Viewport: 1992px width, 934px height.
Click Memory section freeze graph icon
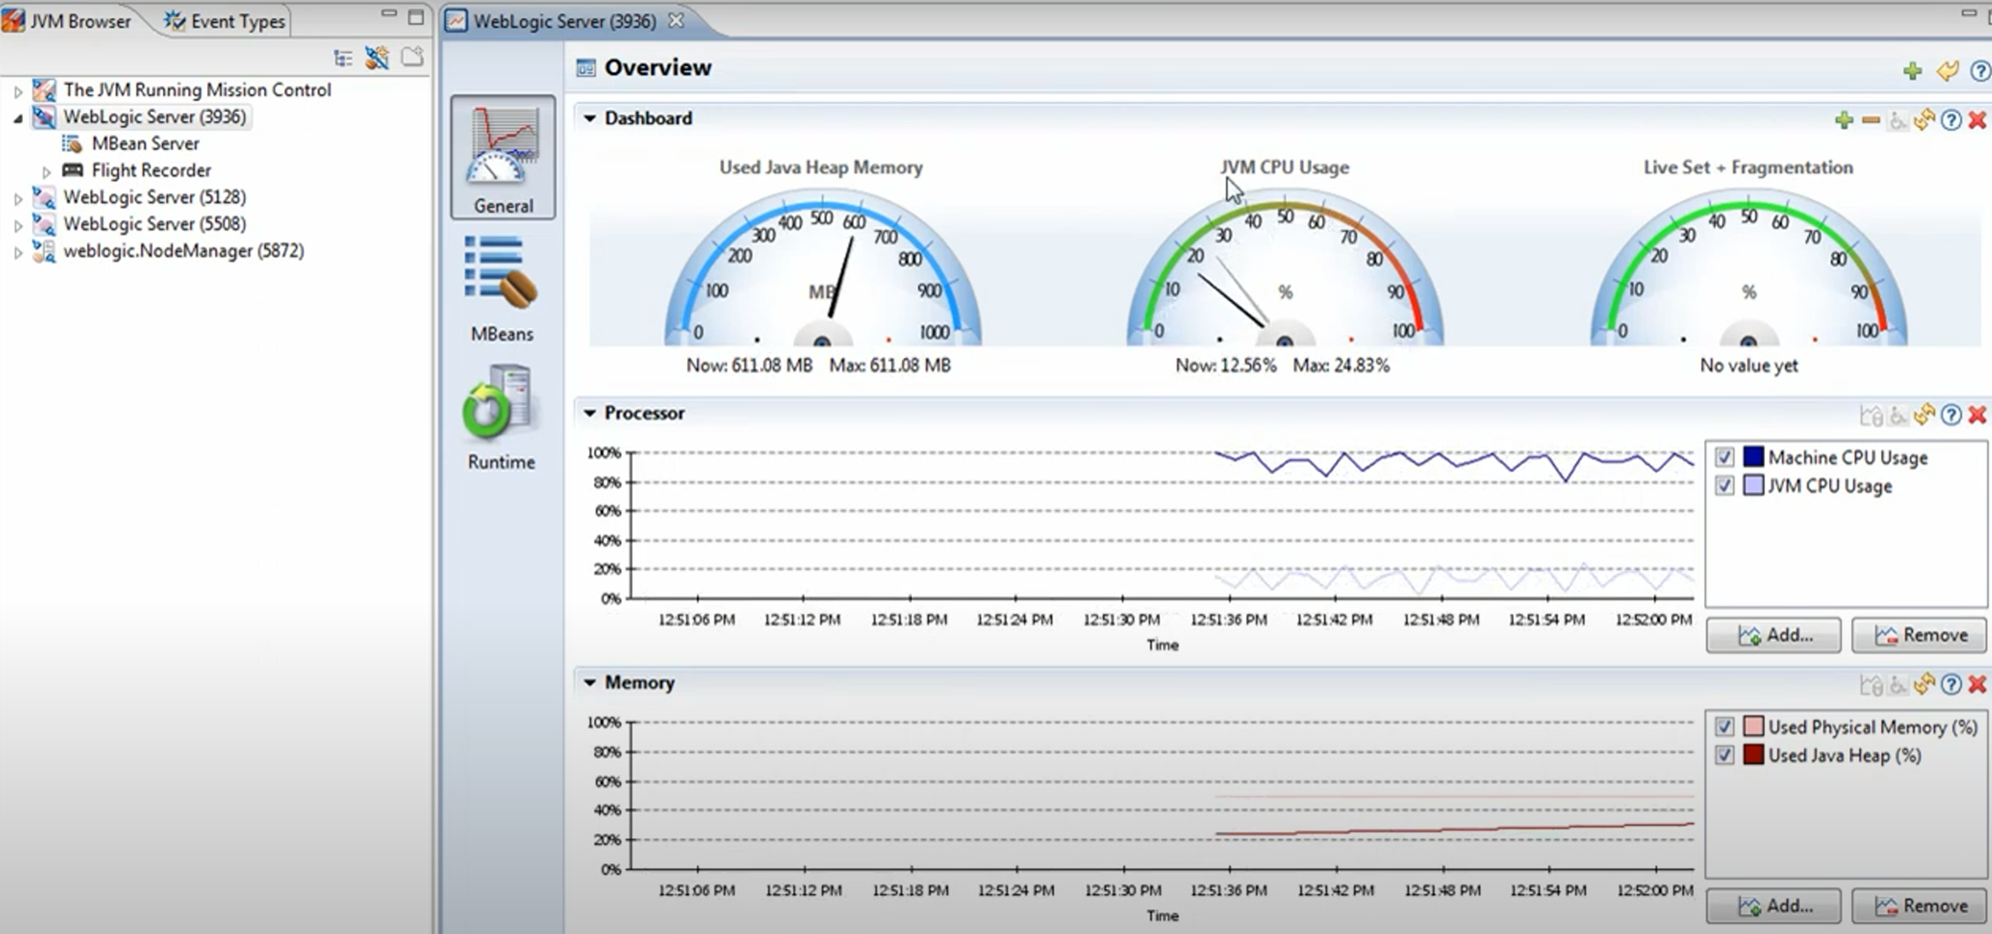click(1870, 685)
